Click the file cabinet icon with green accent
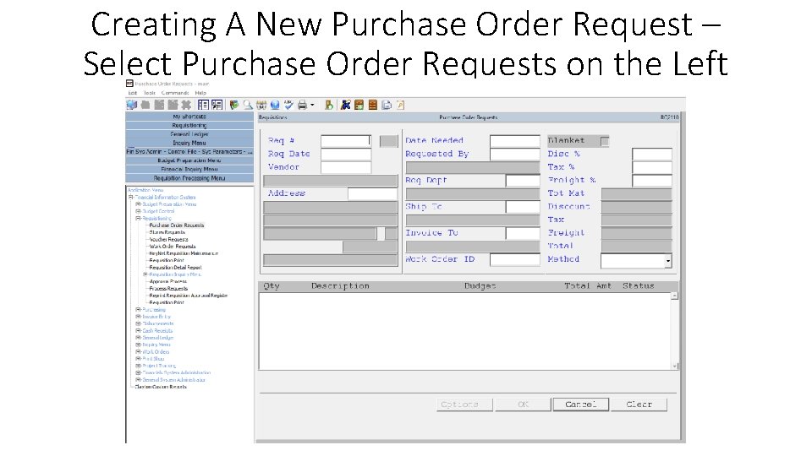 pyautogui.click(x=359, y=105)
